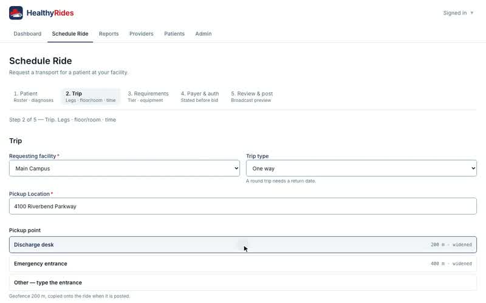486x303 pixels.
Task: Choose Discharge desk pickup point
Action: pyautogui.click(x=242, y=245)
